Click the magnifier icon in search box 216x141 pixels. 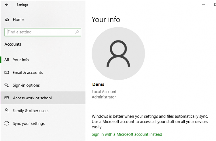pyautogui.click(x=77, y=32)
